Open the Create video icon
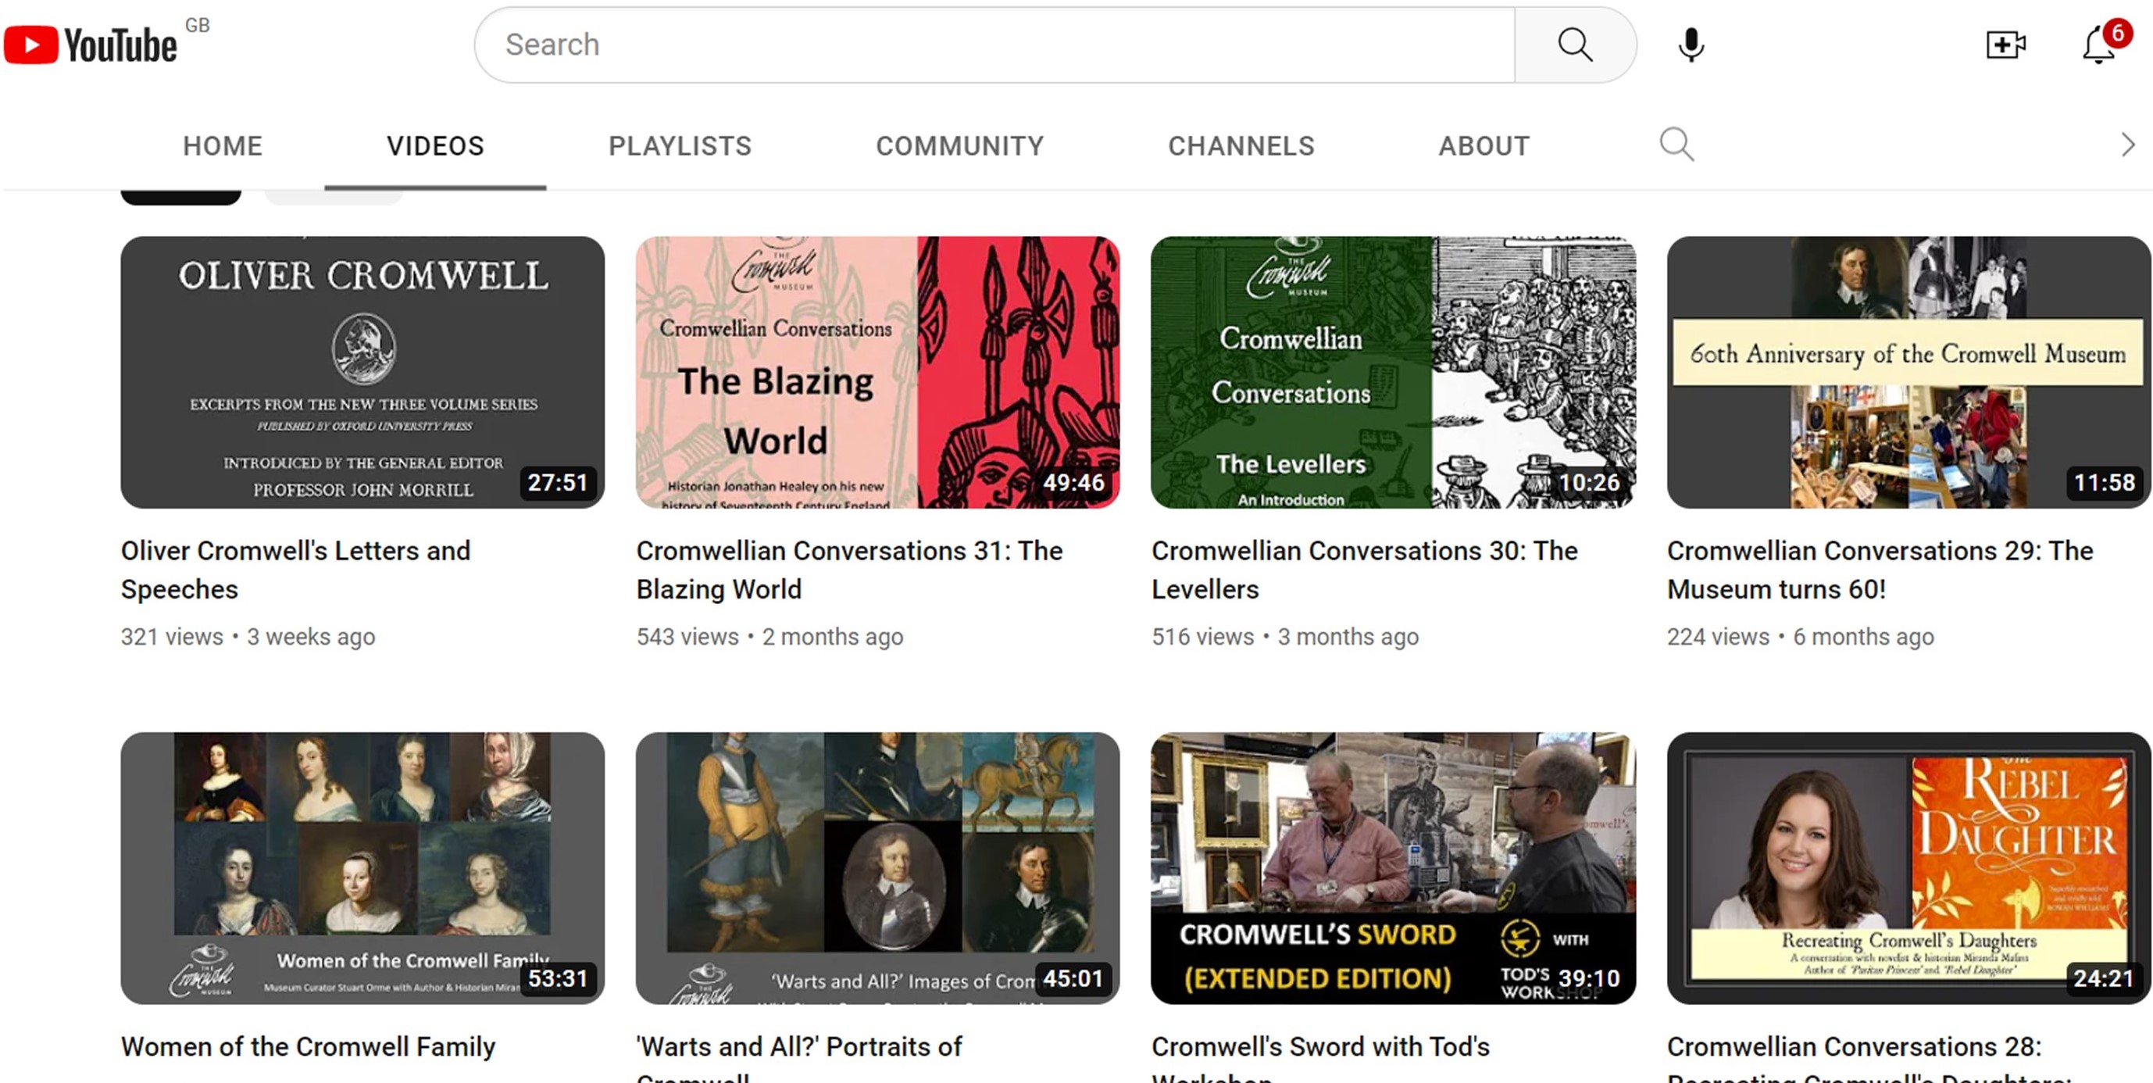The image size is (2153, 1083). pos(2006,45)
